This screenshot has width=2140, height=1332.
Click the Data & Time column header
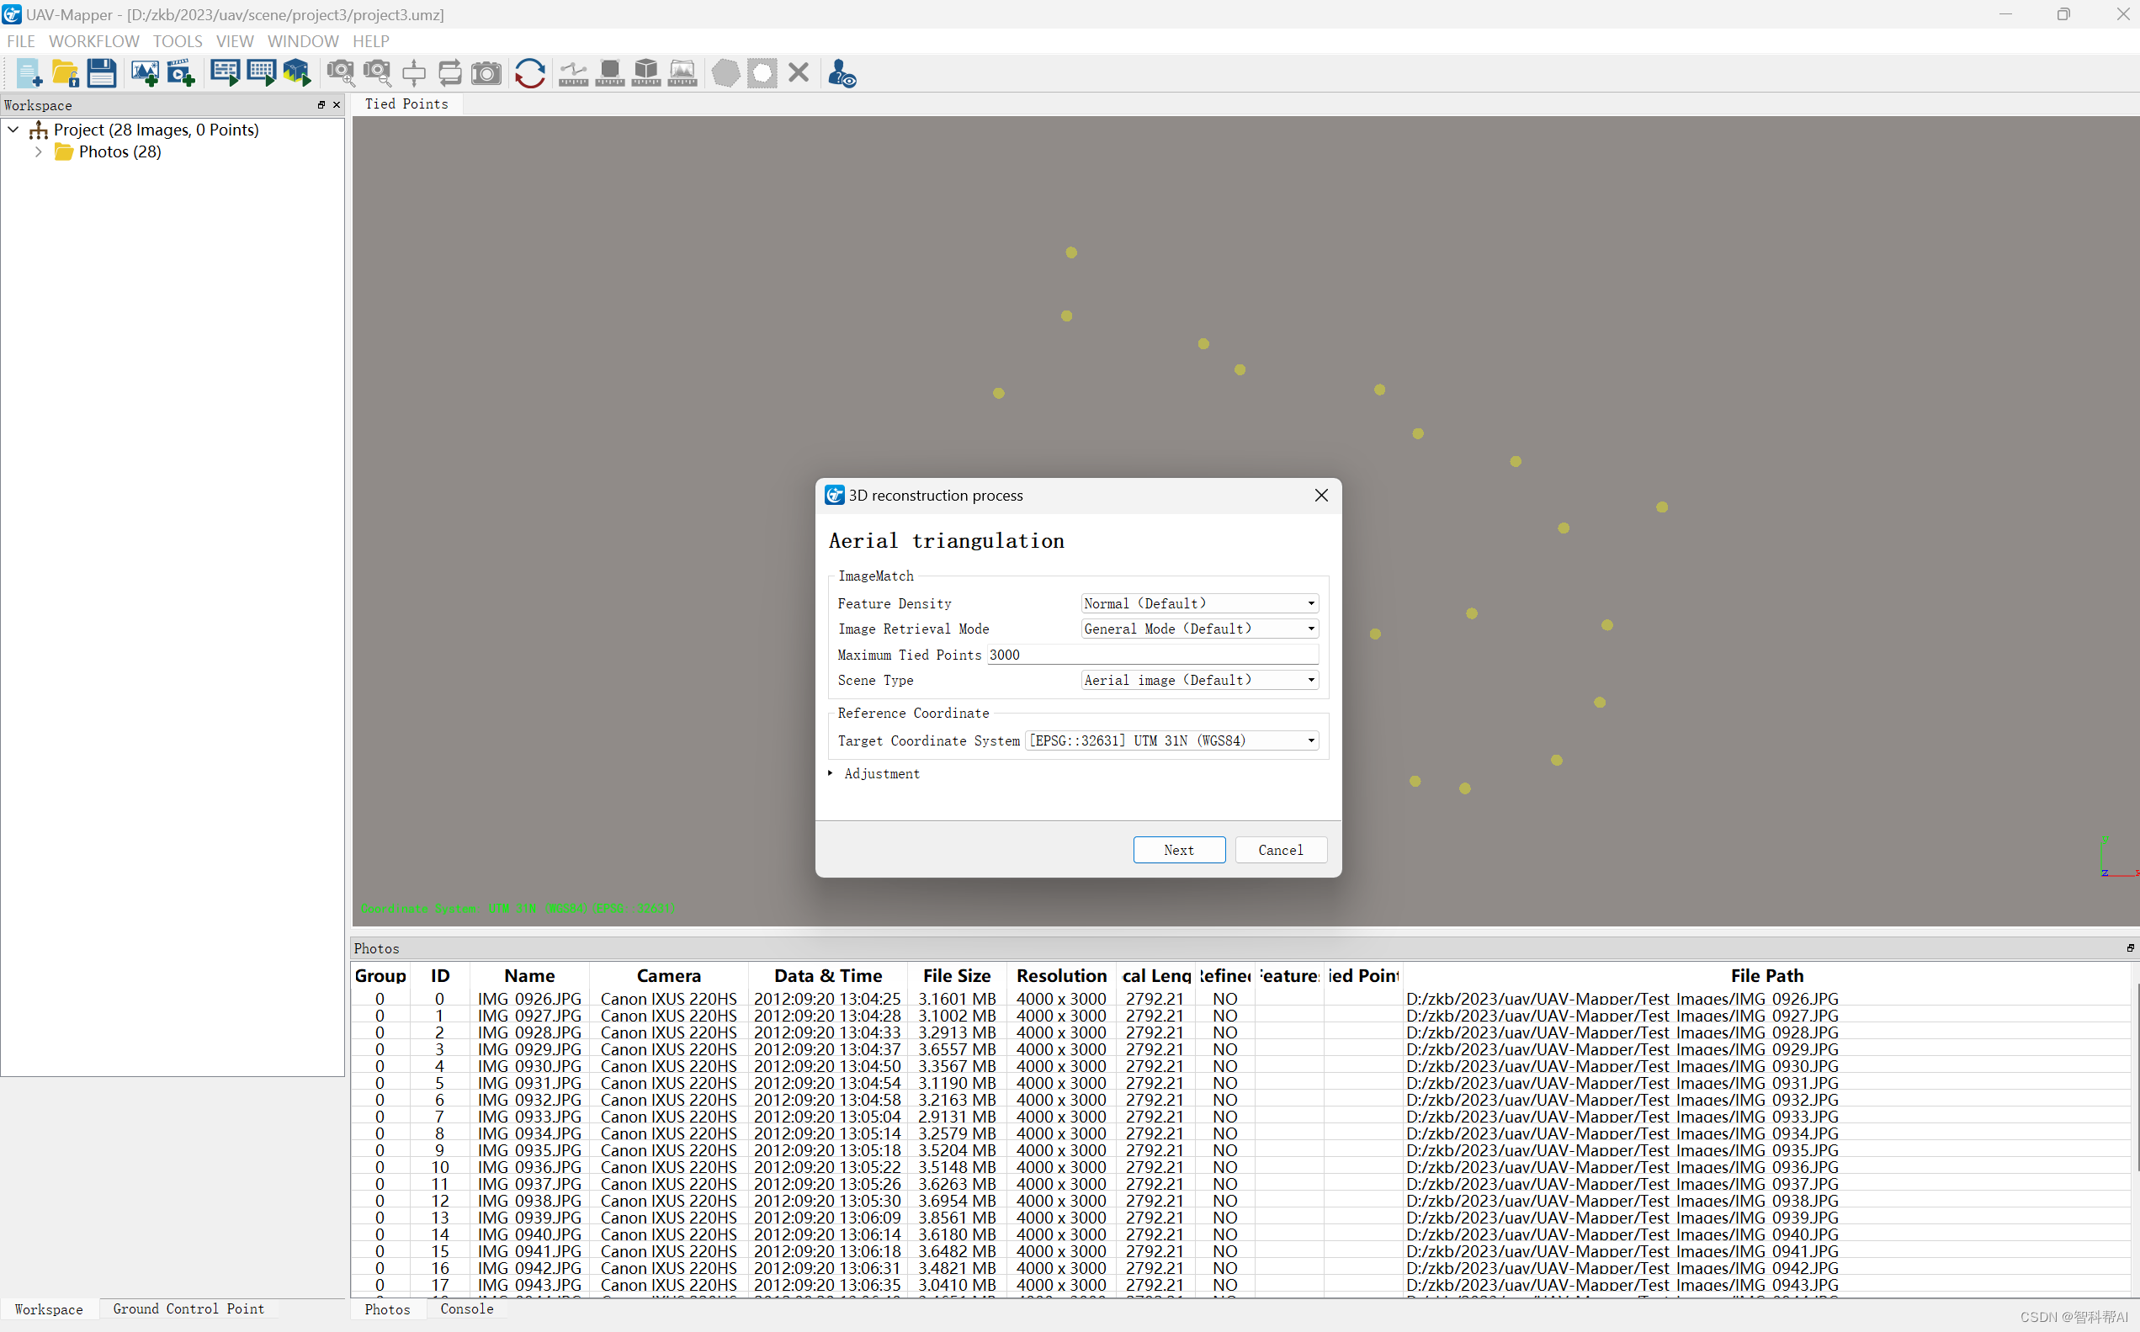pyautogui.click(x=828, y=975)
